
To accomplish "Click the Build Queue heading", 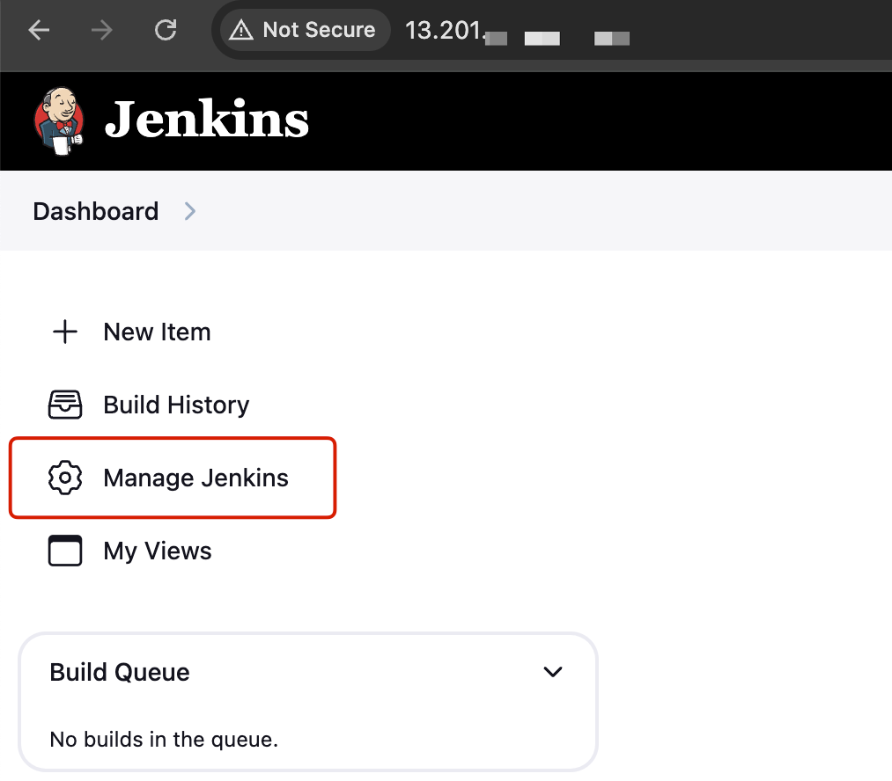I will pos(120,673).
